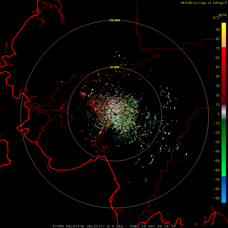Click the 100 NMI range ring label

click(x=115, y=20)
